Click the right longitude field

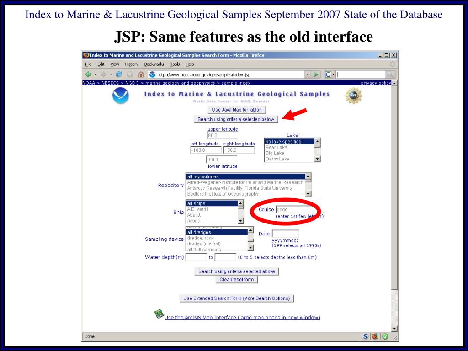tap(239, 150)
